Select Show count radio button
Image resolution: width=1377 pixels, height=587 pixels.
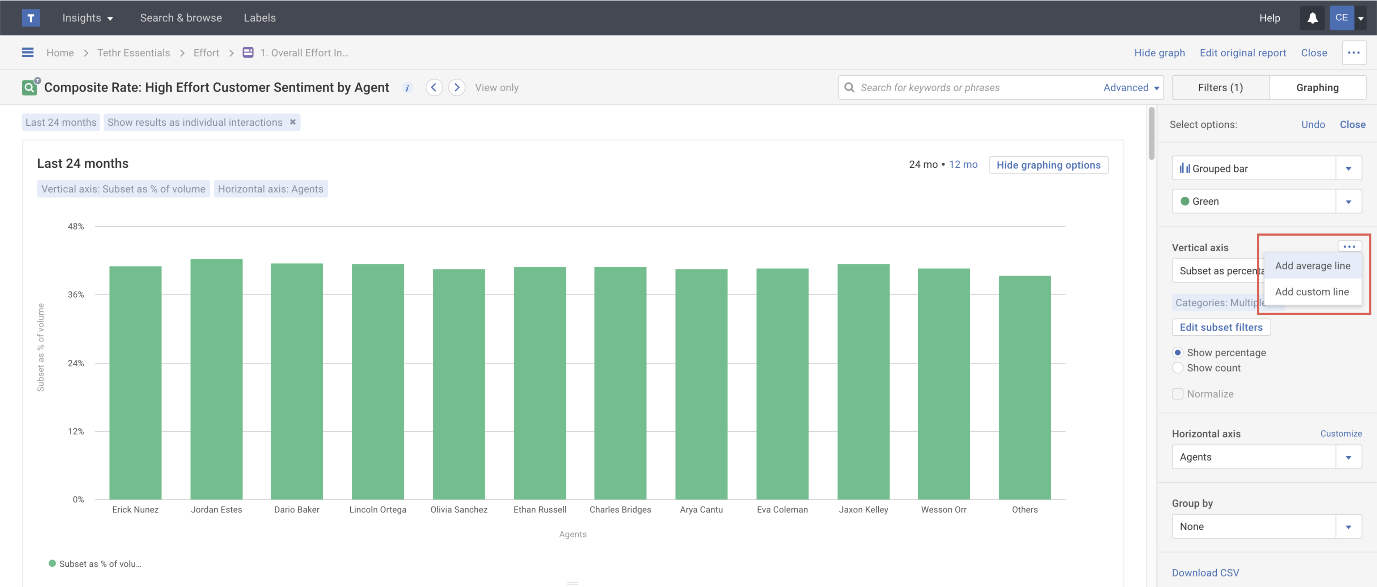click(1178, 368)
